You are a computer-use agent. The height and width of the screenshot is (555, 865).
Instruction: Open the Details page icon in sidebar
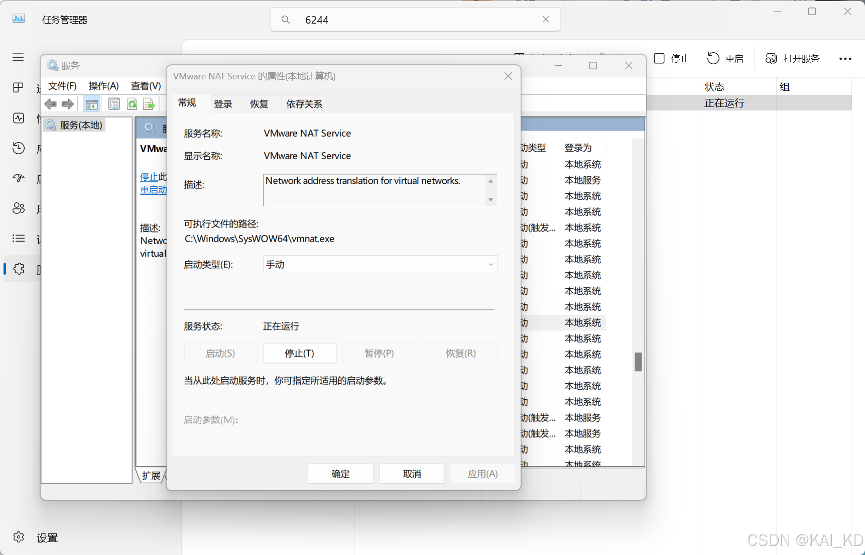(19, 238)
